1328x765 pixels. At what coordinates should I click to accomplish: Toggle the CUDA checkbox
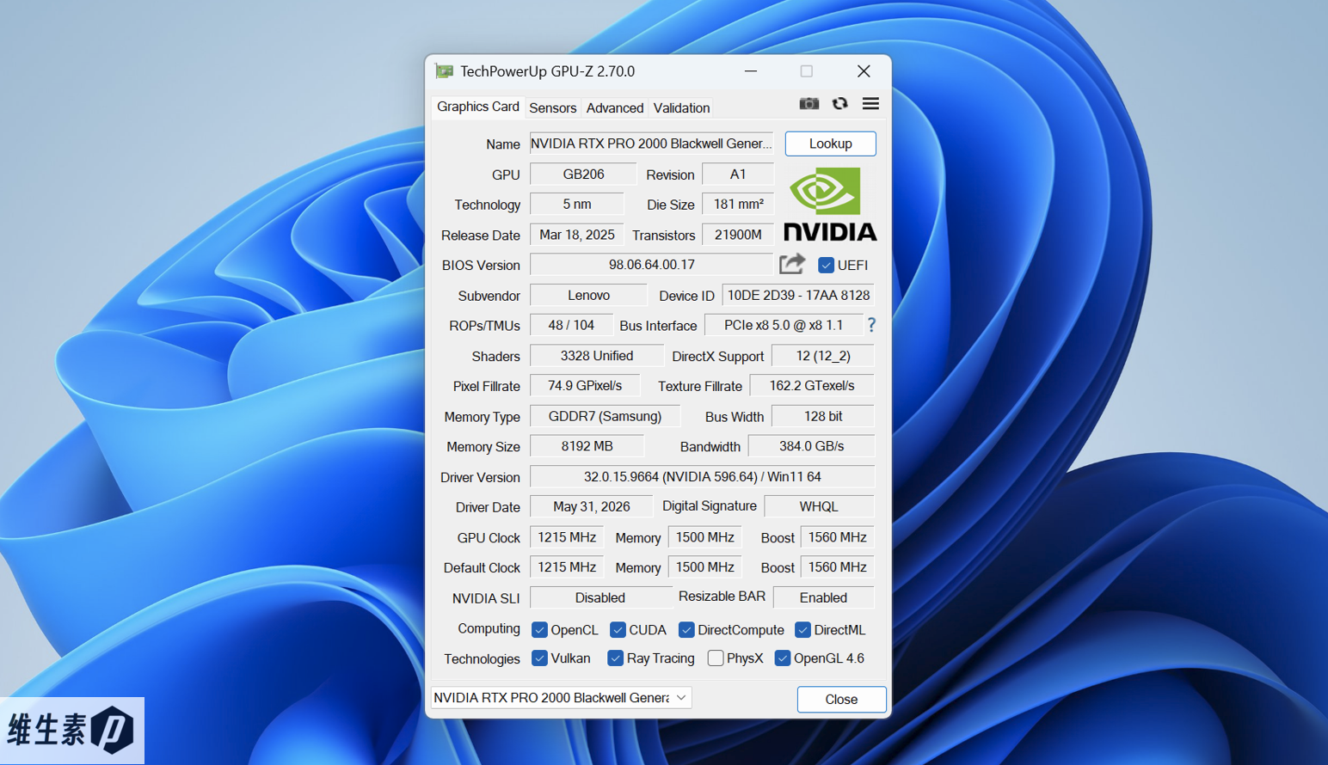click(618, 630)
